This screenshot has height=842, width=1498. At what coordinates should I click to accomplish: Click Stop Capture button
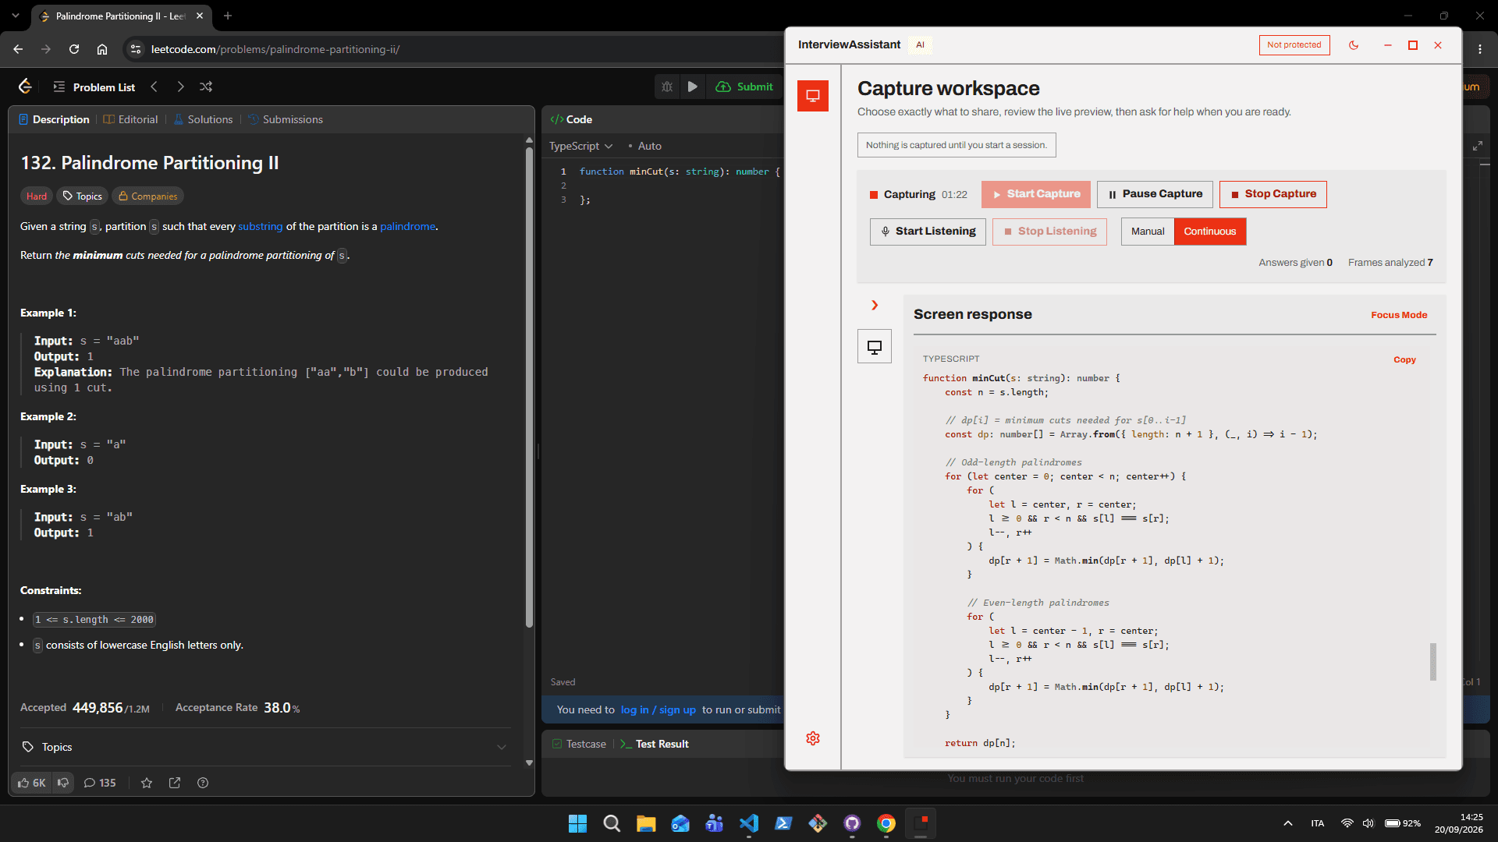point(1273,194)
